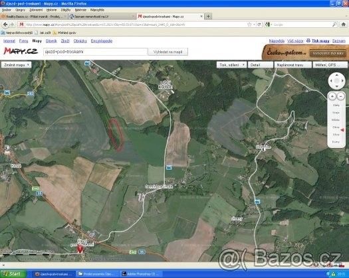Screen dimensions: 349x278
Task: Go back using the browser back arrow
Action: (5, 25)
